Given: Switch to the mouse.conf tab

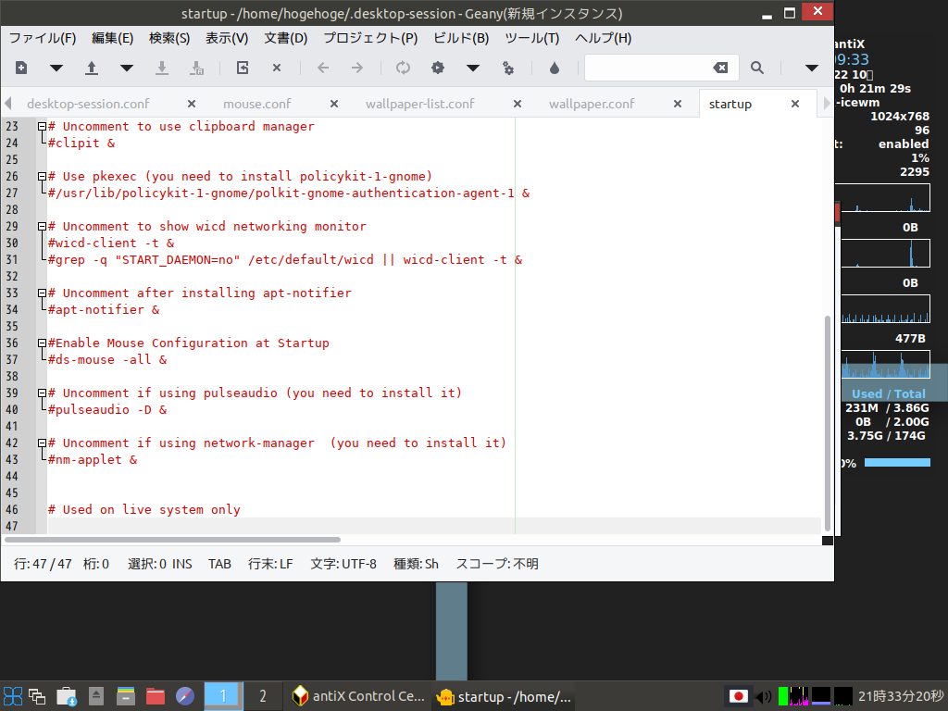Looking at the screenshot, I should pyautogui.click(x=257, y=104).
